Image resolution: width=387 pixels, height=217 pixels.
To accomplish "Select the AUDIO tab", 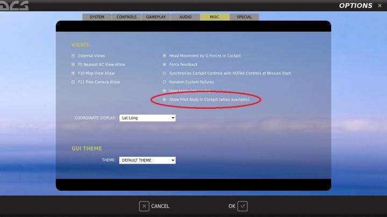I will tap(185, 17).
